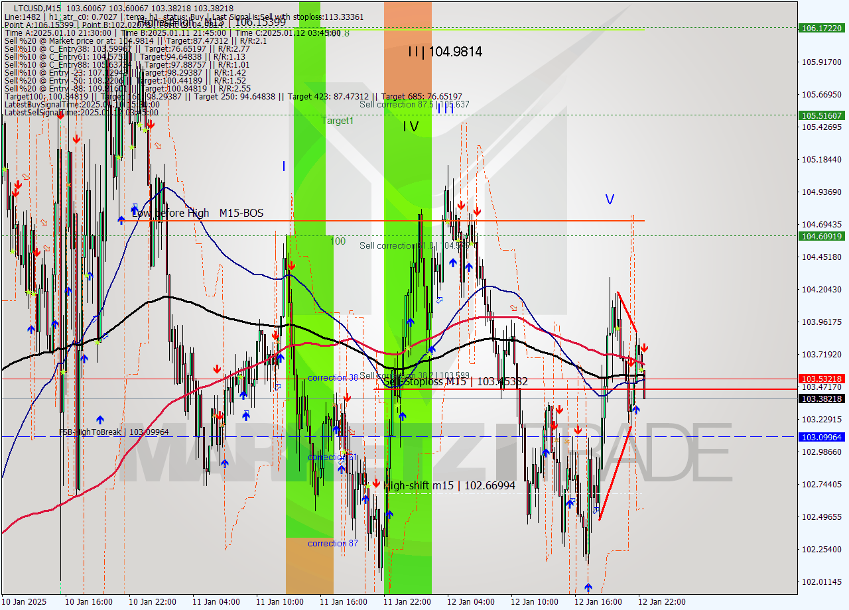Click the 'correction 38' label
This screenshot has height=610, width=849.
coord(333,377)
